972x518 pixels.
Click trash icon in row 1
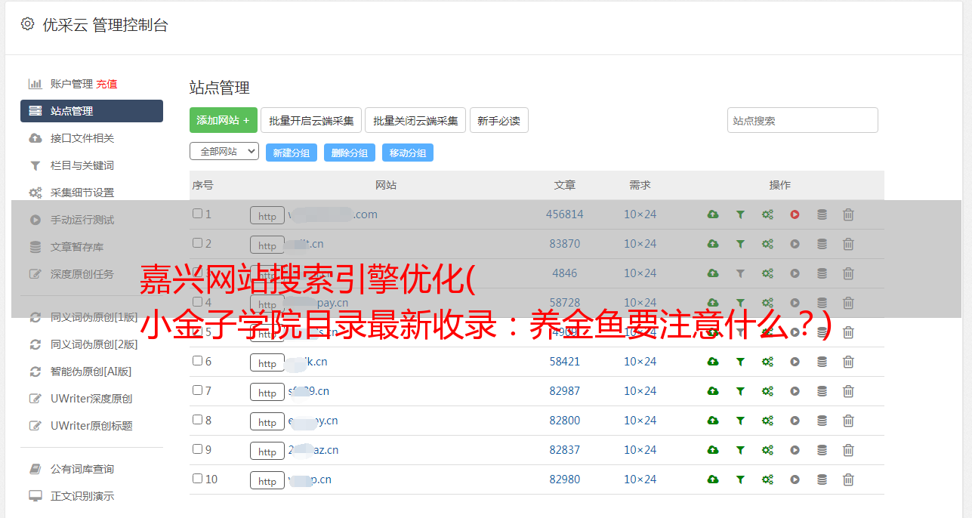coord(848,214)
